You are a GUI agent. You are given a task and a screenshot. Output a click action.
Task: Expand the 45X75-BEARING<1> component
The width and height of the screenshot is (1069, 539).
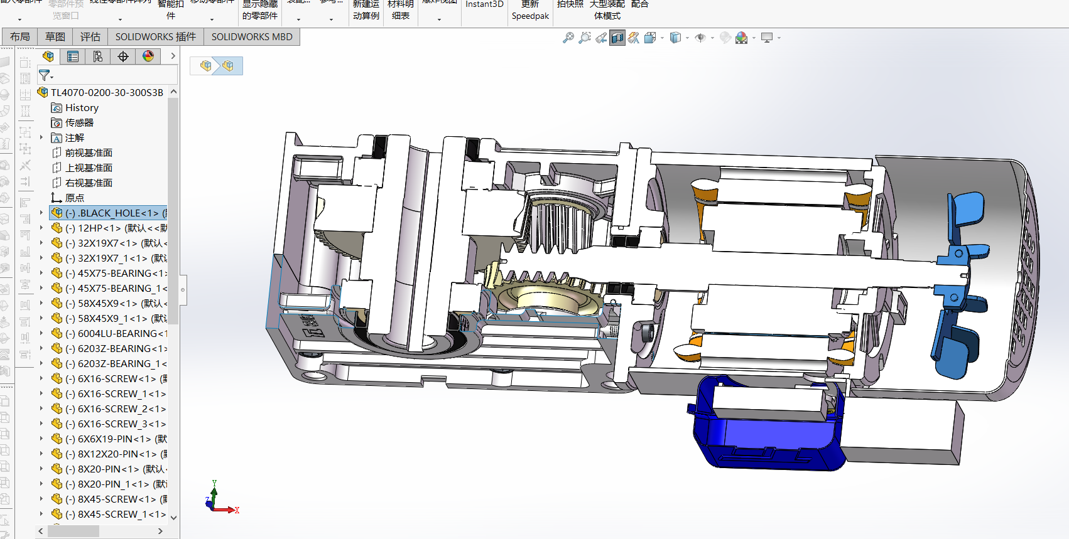point(41,273)
